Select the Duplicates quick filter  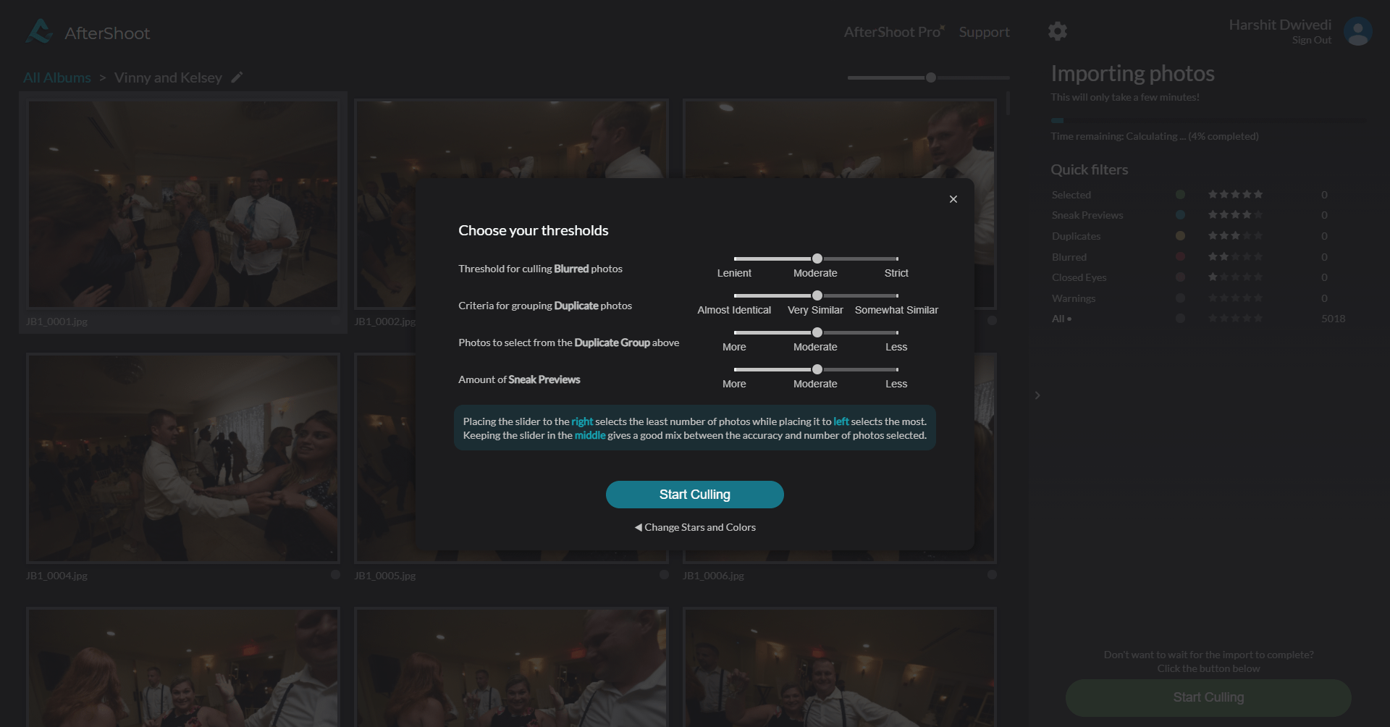[1076, 236]
